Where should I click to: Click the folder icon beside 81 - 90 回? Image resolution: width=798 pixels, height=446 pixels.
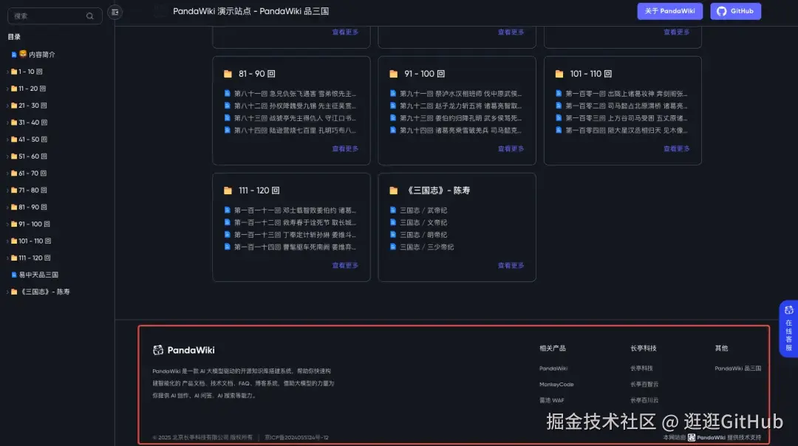pyautogui.click(x=228, y=73)
